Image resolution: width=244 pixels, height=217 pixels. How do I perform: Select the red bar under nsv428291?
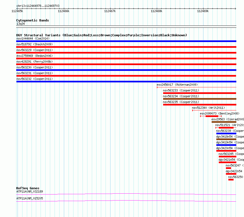(126, 64)
